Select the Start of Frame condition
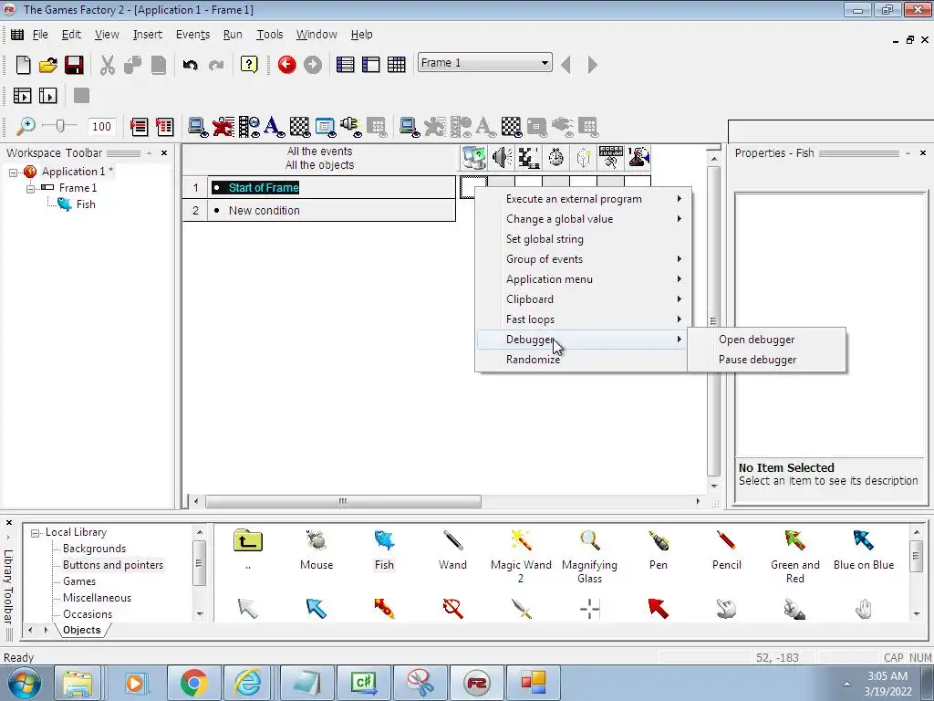 pos(264,188)
